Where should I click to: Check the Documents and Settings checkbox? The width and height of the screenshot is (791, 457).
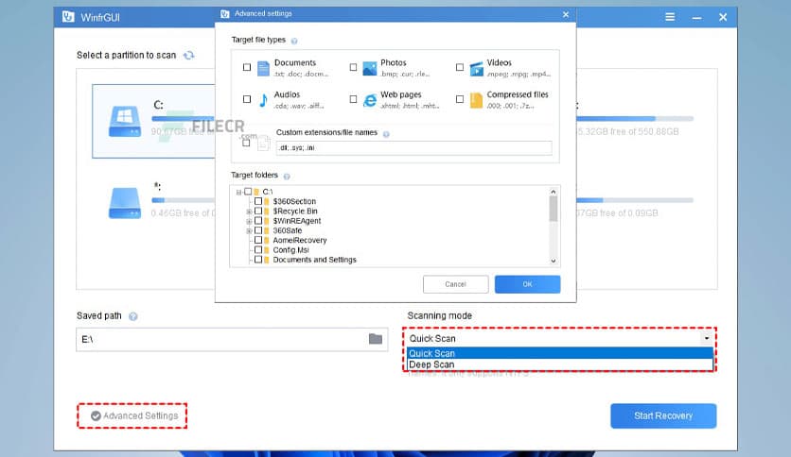[258, 260]
